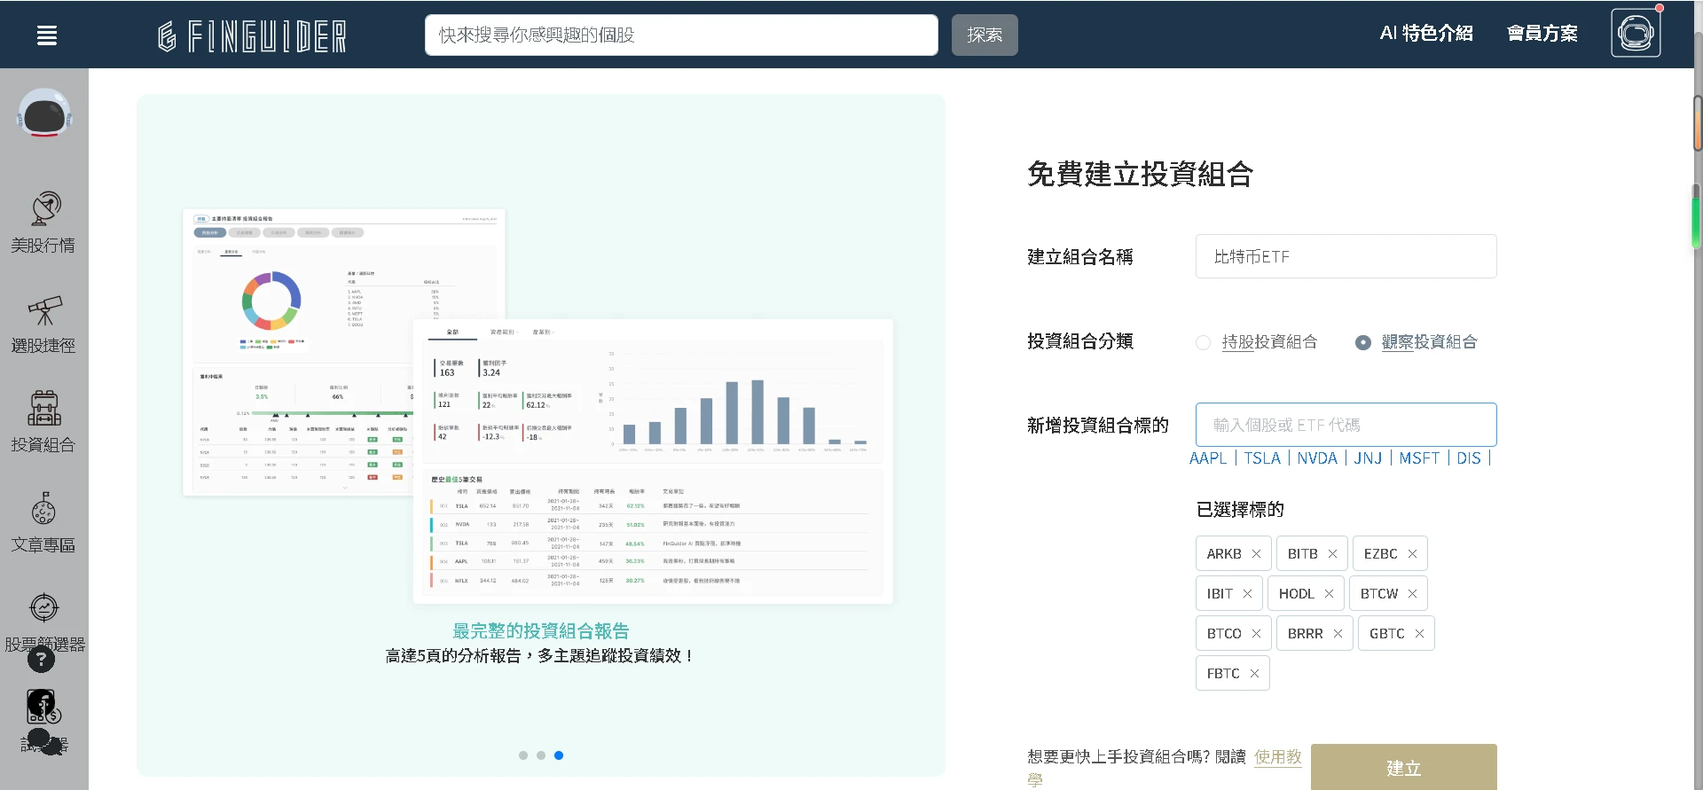The width and height of the screenshot is (1703, 790).
Task: Open 會員方案 menu item
Action: (1542, 34)
